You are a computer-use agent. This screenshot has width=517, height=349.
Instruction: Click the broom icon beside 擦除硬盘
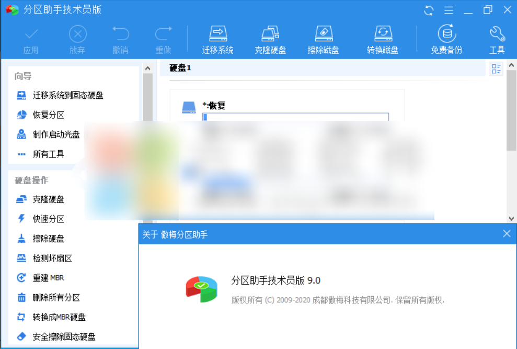point(21,239)
